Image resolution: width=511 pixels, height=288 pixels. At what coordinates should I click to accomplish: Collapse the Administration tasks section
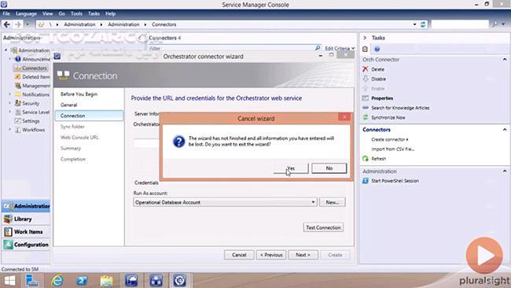tap(505, 171)
